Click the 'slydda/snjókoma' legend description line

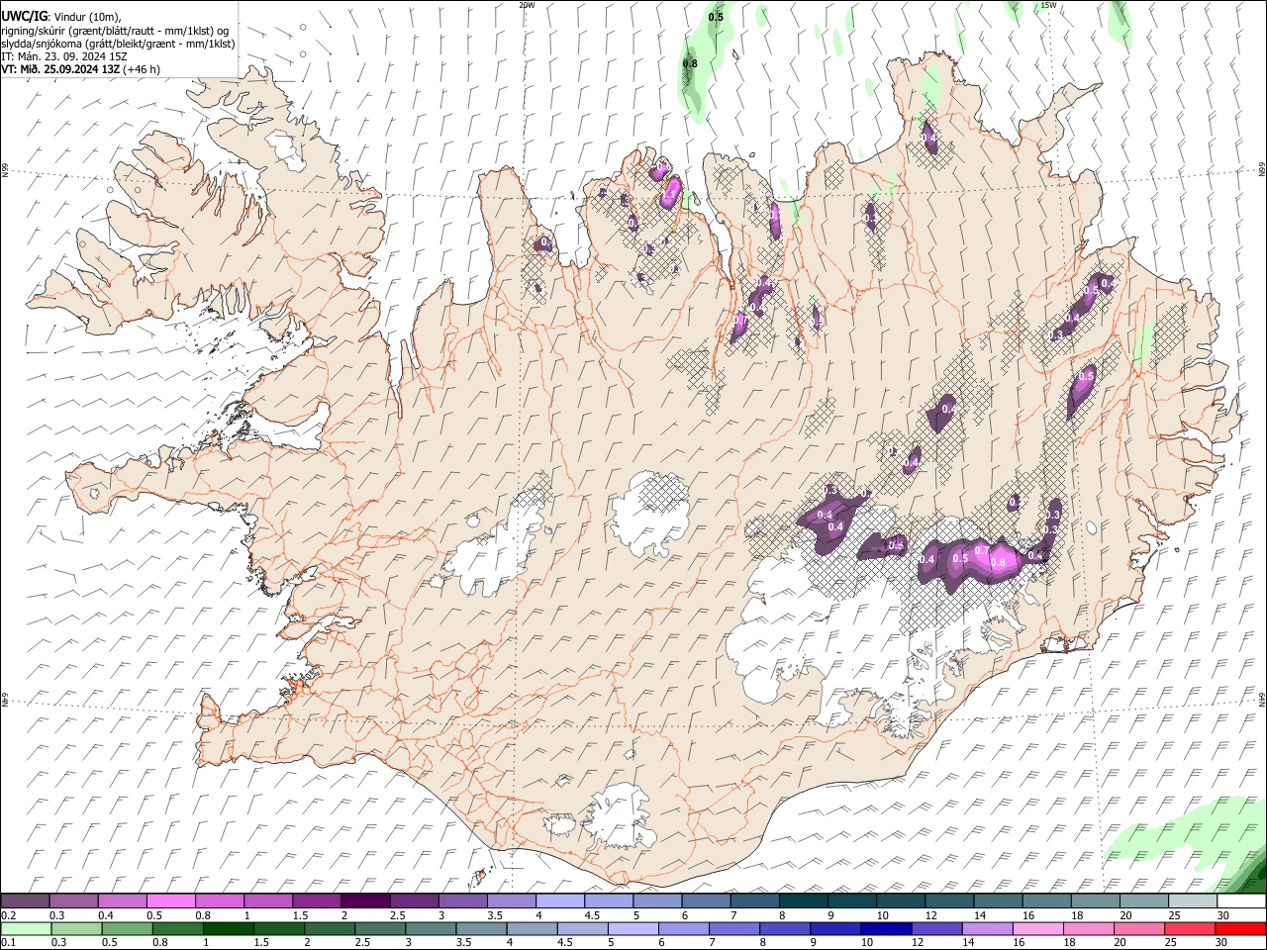click(118, 44)
